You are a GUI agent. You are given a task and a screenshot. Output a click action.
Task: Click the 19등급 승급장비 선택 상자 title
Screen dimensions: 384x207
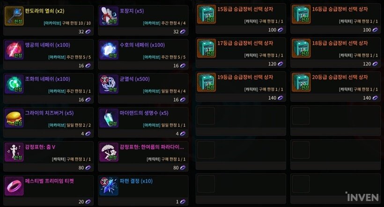(245, 77)
